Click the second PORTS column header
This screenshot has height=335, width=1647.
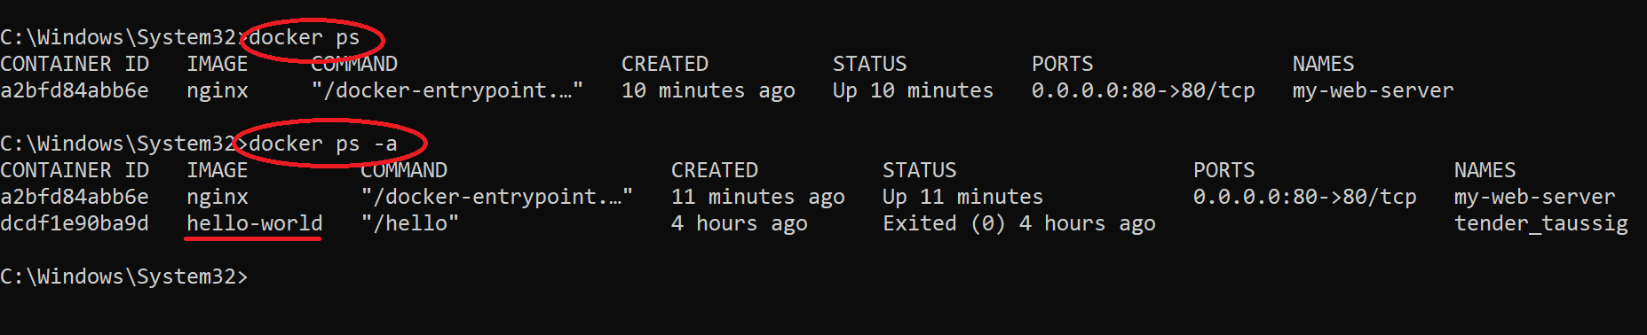click(x=1224, y=170)
